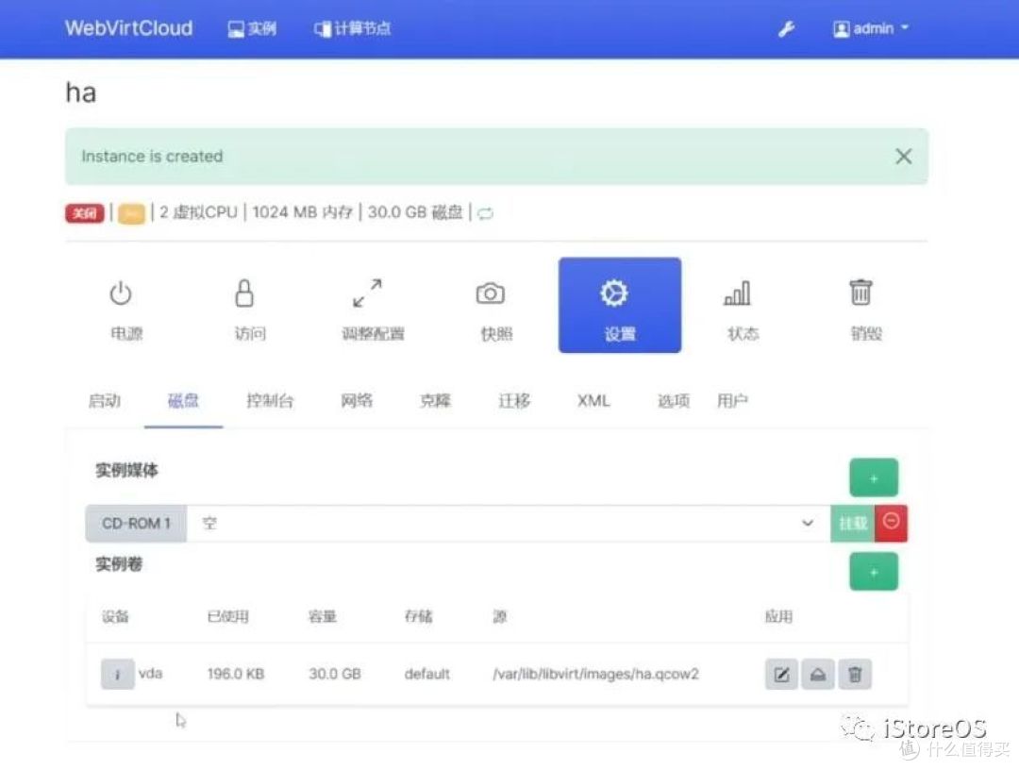Switch to the 迁移 tab

[x=515, y=401]
